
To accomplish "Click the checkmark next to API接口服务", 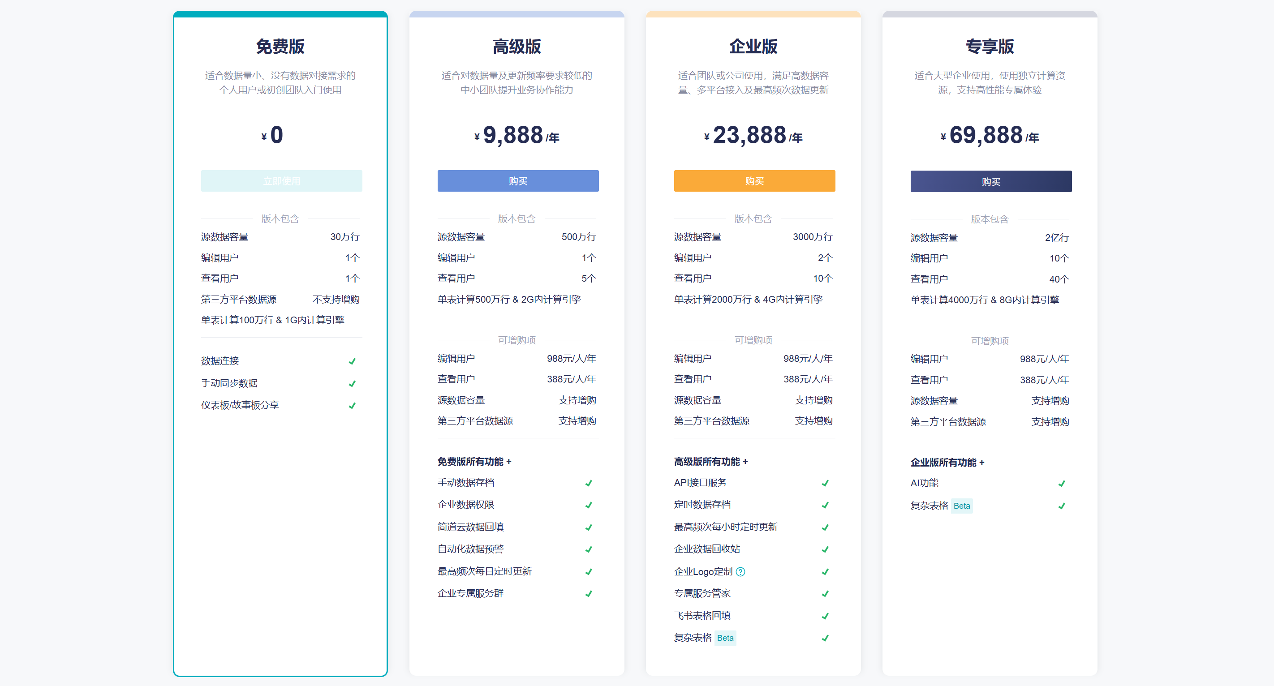I will [825, 483].
